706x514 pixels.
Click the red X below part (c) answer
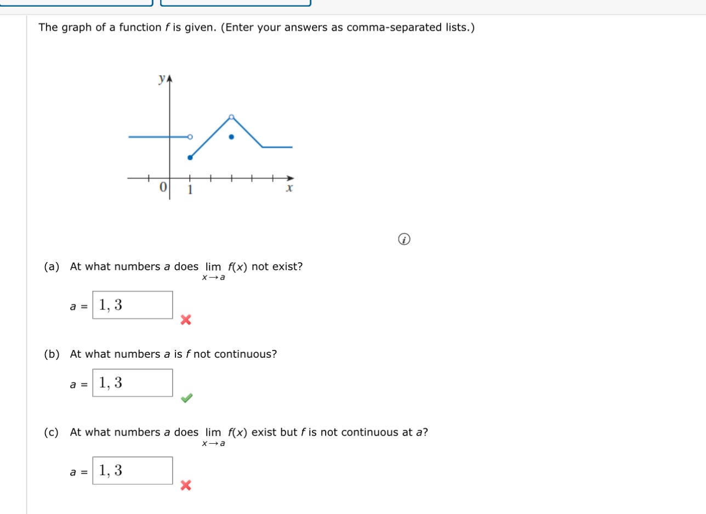186,485
